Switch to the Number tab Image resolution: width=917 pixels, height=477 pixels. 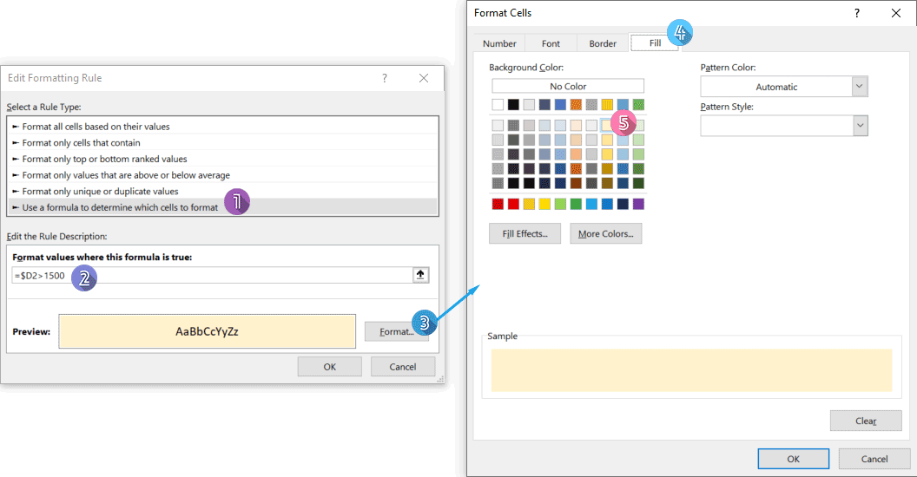point(499,43)
